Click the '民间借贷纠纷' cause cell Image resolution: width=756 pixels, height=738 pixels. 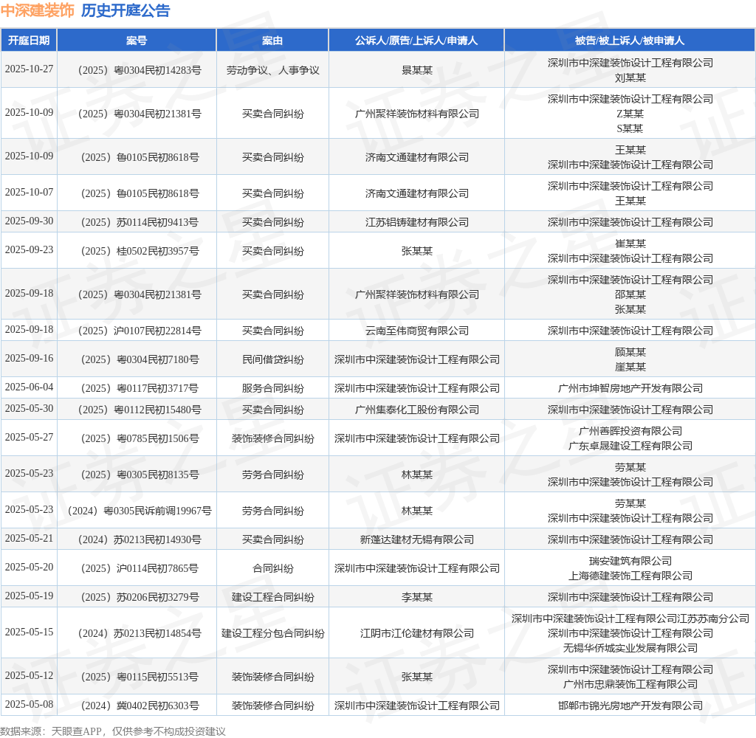click(x=273, y=359)
